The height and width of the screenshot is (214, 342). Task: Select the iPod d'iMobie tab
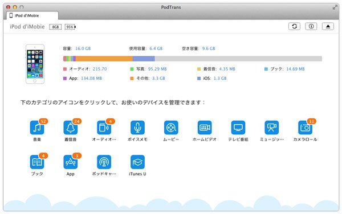click(x=32, y=15)
